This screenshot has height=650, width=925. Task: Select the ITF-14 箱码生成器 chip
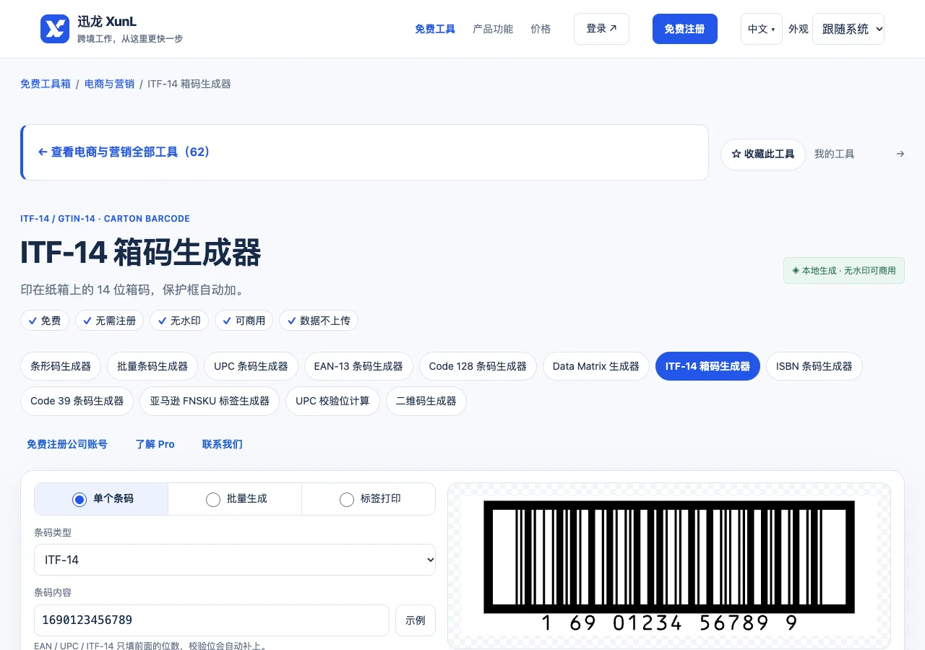(x=707, y=366)
